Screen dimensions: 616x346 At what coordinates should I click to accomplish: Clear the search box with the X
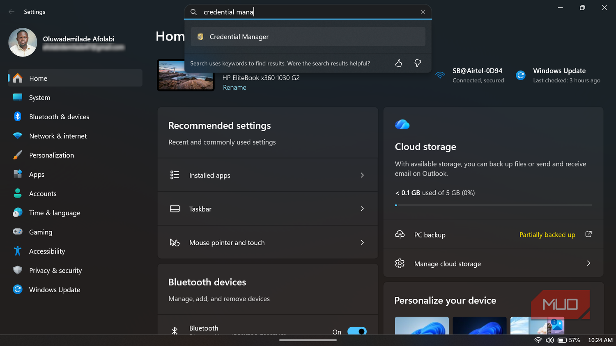point(423,12)
